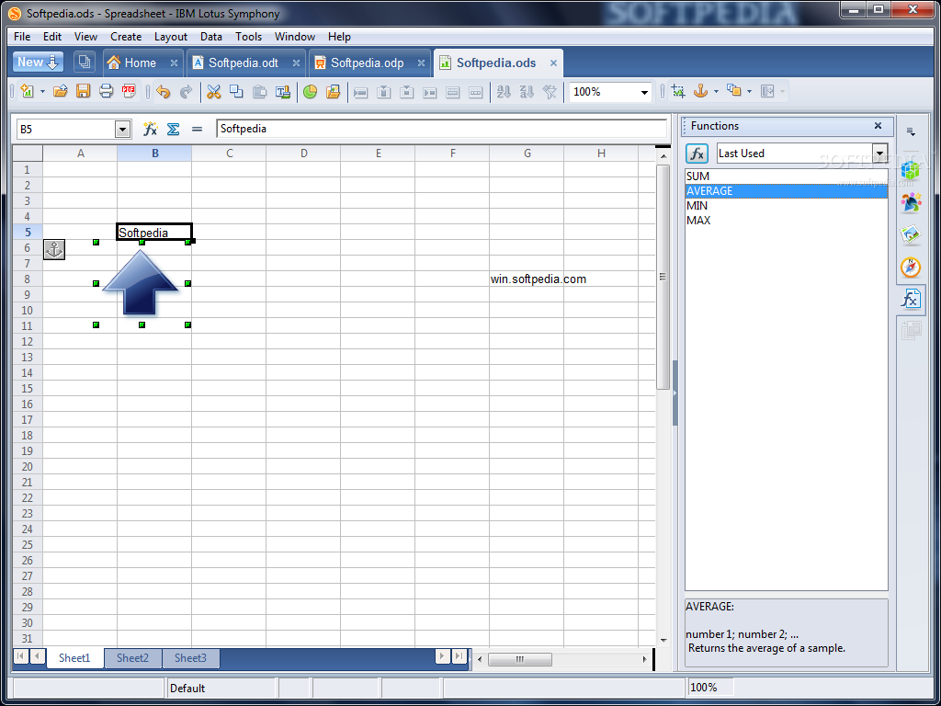The height and width of the screenshot is (706, 941).
Task: Select MIN in the function list
Action: [x=787, y=206]
